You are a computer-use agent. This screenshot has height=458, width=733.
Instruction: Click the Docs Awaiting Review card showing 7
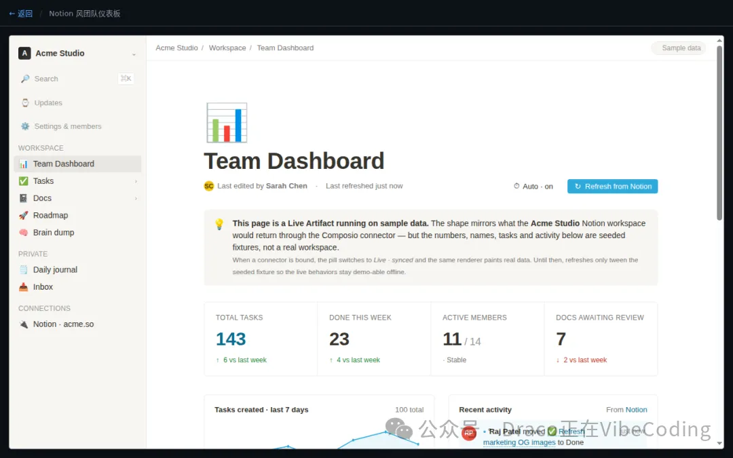[x=601, y=339]
